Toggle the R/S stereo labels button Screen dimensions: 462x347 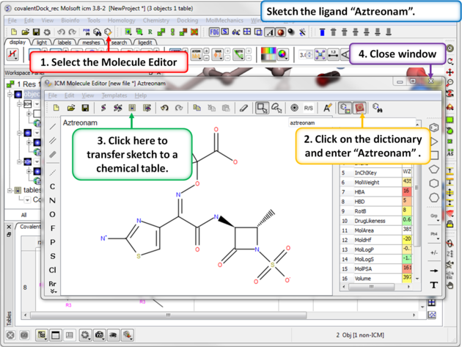coord(309,108)
